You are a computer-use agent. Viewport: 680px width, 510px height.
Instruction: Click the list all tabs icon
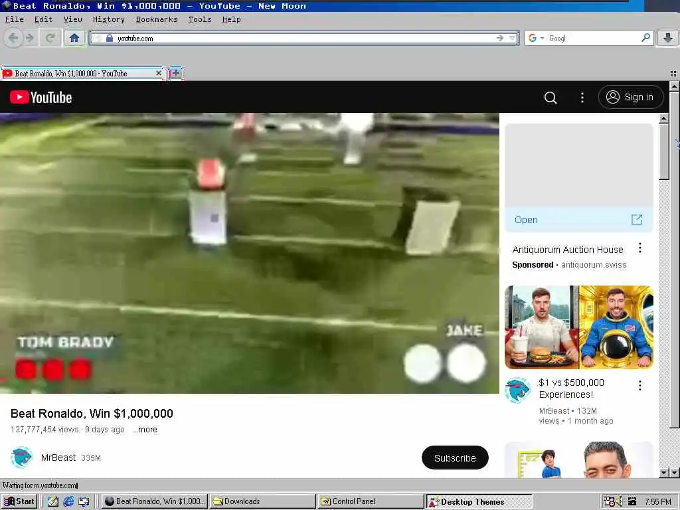[673, 73]
